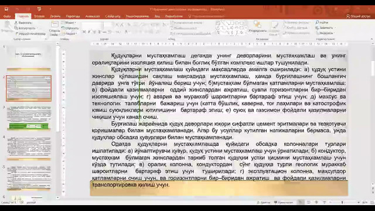
Task: Toggle text shadow (S) formatting
Action: pos(99,32)
